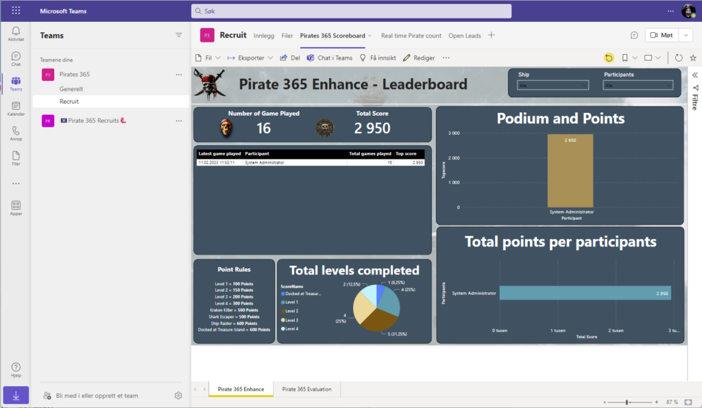Open the Møt dropdown arrow
The width and height of the screenshot is (702, 408).
pyautogui.click(x=686, y=36)
